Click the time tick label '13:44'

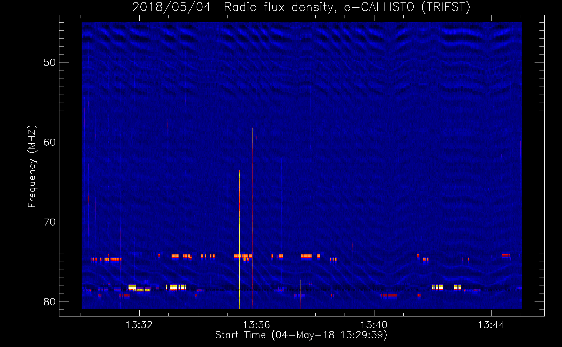tap(491, 325)
